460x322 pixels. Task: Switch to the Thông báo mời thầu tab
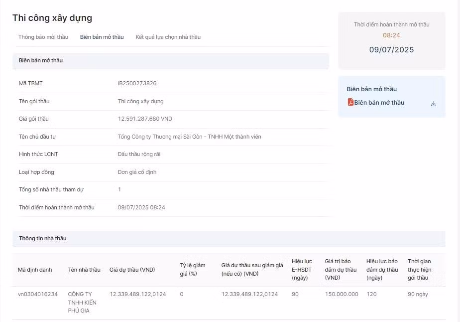point(43,37)
